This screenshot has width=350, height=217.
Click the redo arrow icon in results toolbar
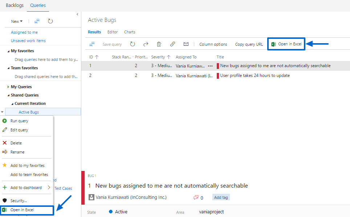coord(146,44)
